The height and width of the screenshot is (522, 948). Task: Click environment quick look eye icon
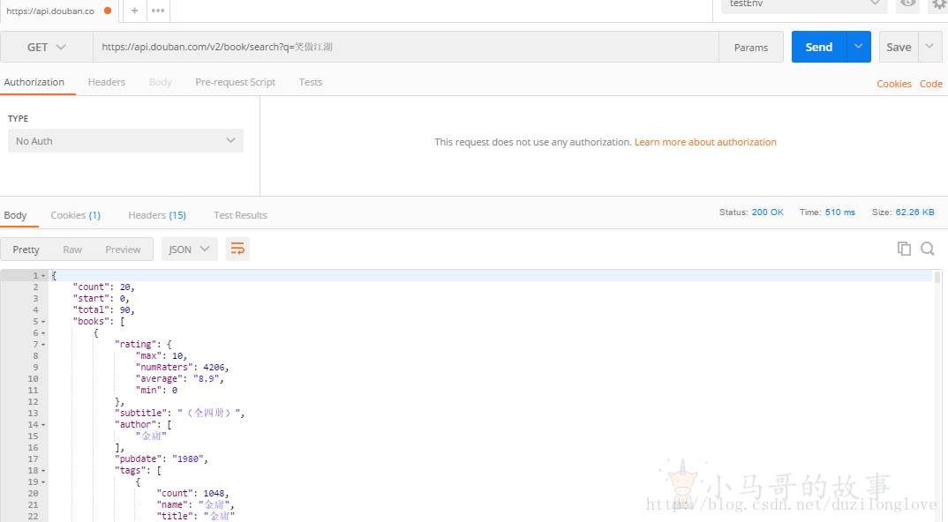(x=908, y=4)
